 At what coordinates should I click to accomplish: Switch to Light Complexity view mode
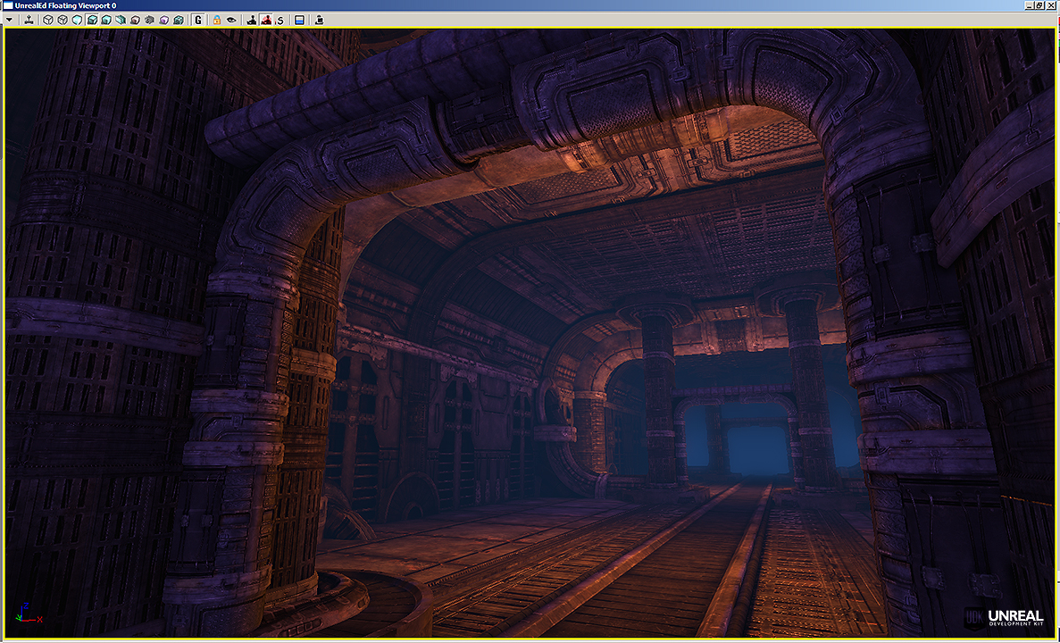click(135, 20)
